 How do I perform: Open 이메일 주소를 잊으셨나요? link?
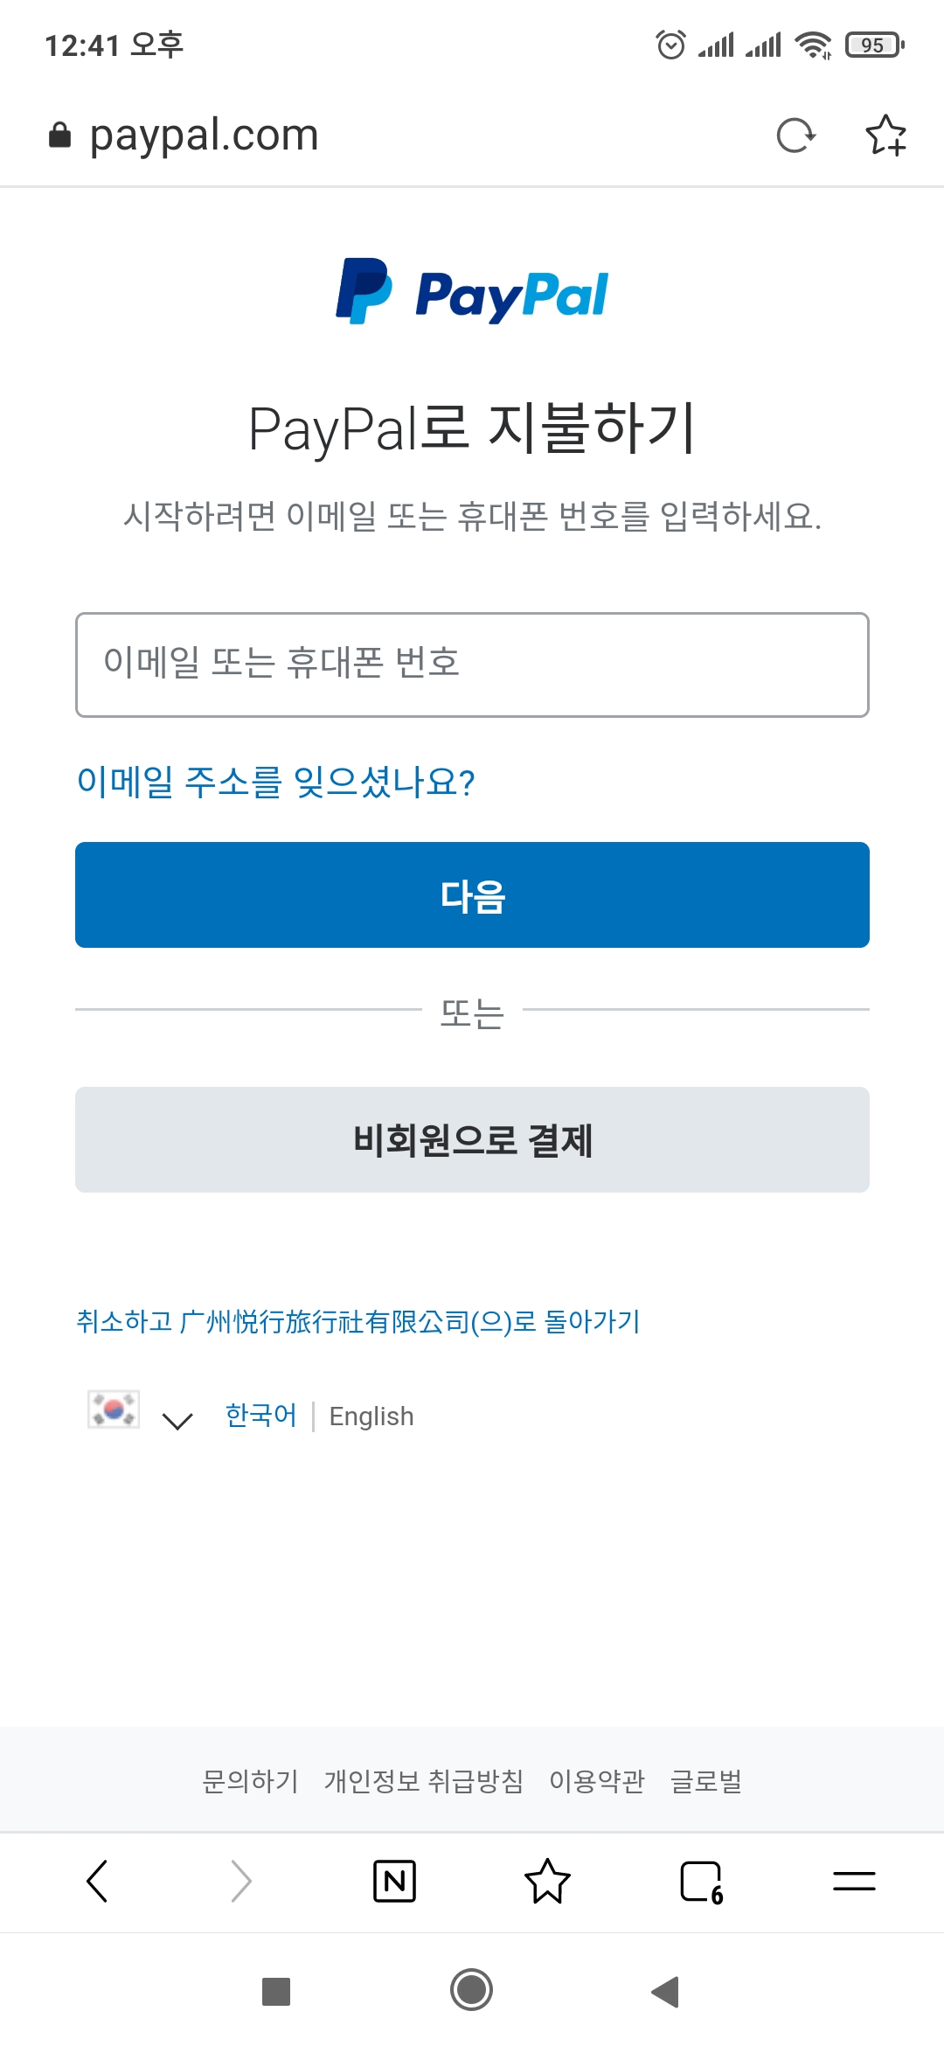coord(275,782)
